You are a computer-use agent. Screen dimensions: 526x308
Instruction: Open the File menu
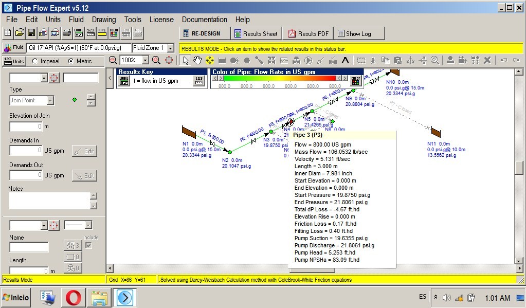(x=12, y=20)
